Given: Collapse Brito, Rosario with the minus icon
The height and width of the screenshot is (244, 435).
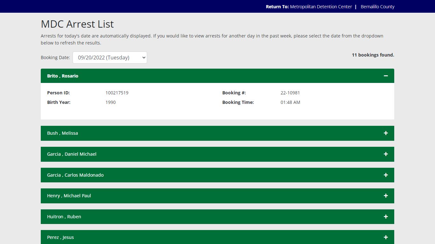Looking at the screenshot, I should [386, 76].
